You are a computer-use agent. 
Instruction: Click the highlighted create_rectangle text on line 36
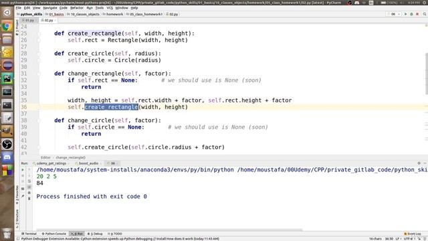[x=112, y=107]
